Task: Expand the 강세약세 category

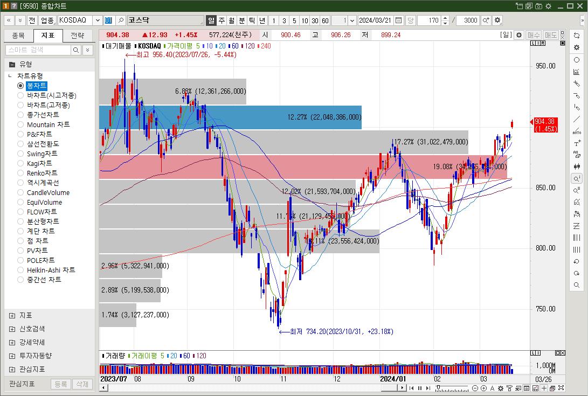Action: click(x=12, y=342)
